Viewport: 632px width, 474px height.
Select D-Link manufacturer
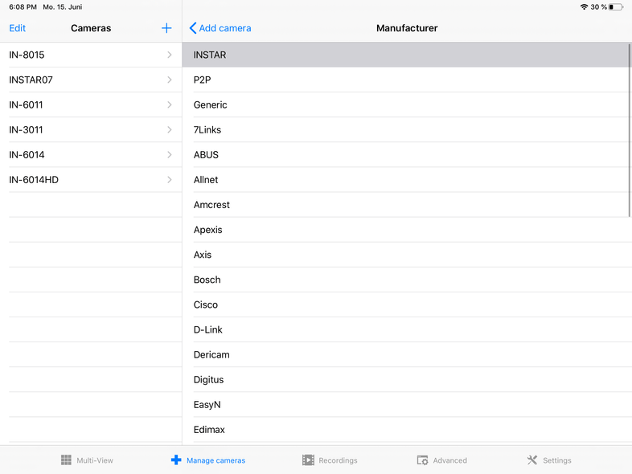407,329
